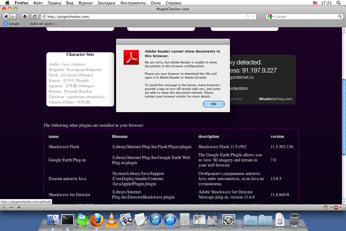346x231 pixels.
Task: Go back to the previous page
Action: (6, 17)
